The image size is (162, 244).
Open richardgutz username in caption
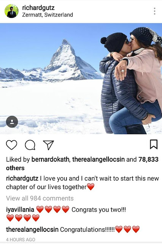click(x=22, y=178)
